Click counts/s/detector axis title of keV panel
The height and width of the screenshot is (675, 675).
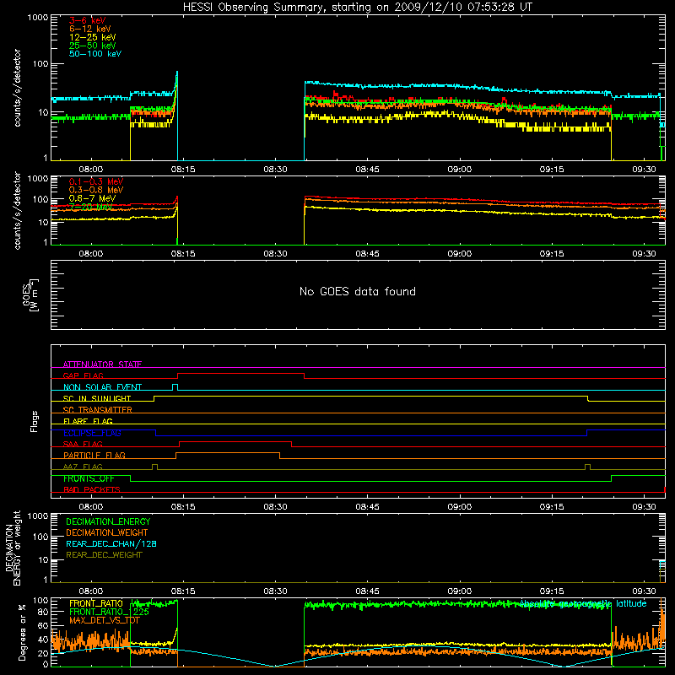[x=17, y=88]
